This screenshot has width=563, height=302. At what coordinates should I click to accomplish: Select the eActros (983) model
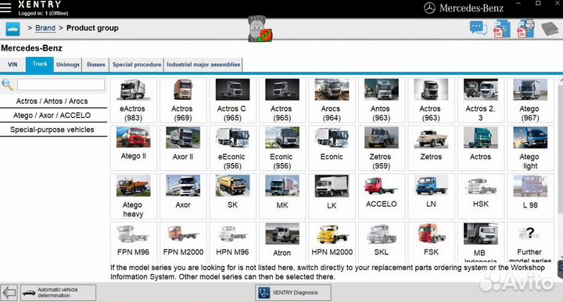(x=133, y=101)
